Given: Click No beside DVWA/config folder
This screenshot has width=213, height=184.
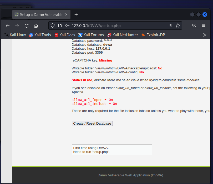Looking at the screenshot, I should (x=141, y=72).
